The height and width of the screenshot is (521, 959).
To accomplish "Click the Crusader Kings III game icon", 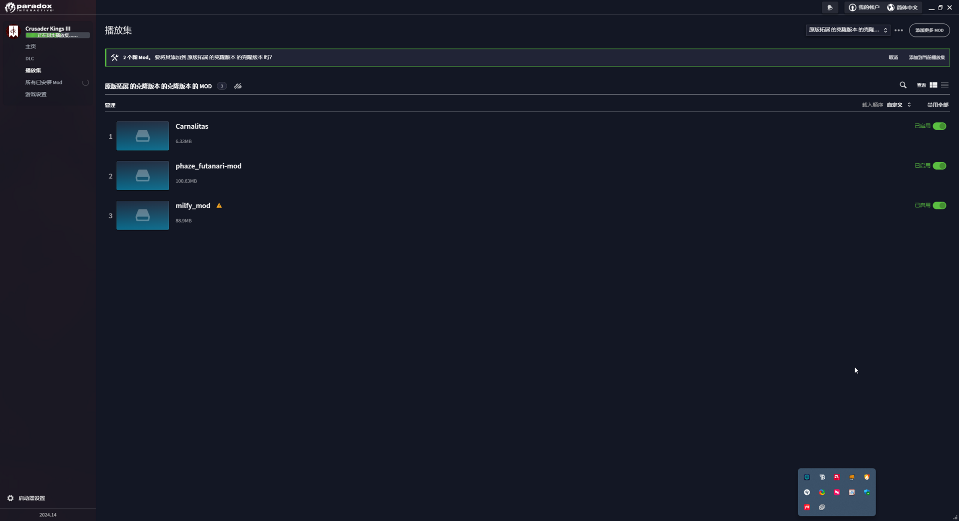I will [x=13, y=31].
